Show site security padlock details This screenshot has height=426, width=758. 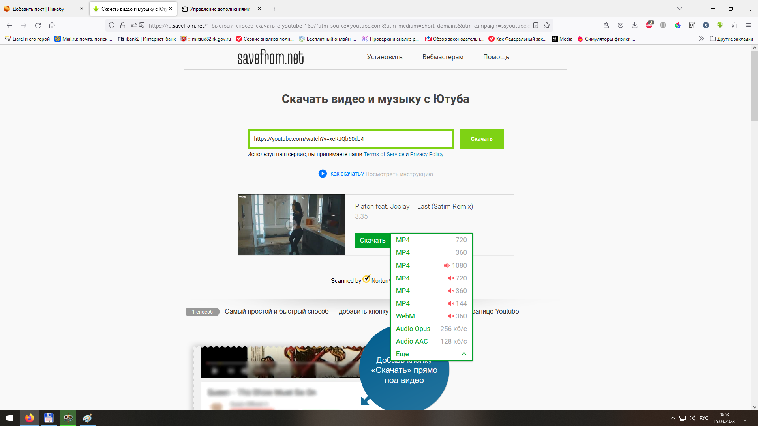(x=123, y=26)
